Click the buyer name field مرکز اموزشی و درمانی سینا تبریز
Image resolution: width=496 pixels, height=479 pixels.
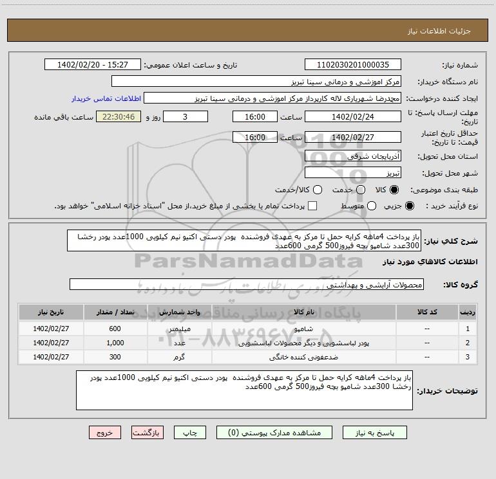(256, 81)
